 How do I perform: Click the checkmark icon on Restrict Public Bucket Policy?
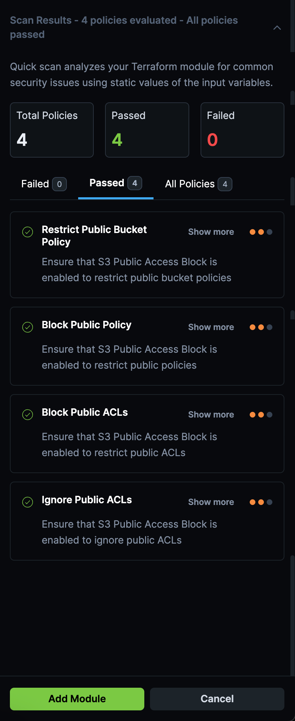[x=28, y=232]
